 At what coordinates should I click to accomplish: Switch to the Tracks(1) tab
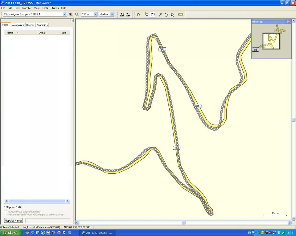(42, 25)
